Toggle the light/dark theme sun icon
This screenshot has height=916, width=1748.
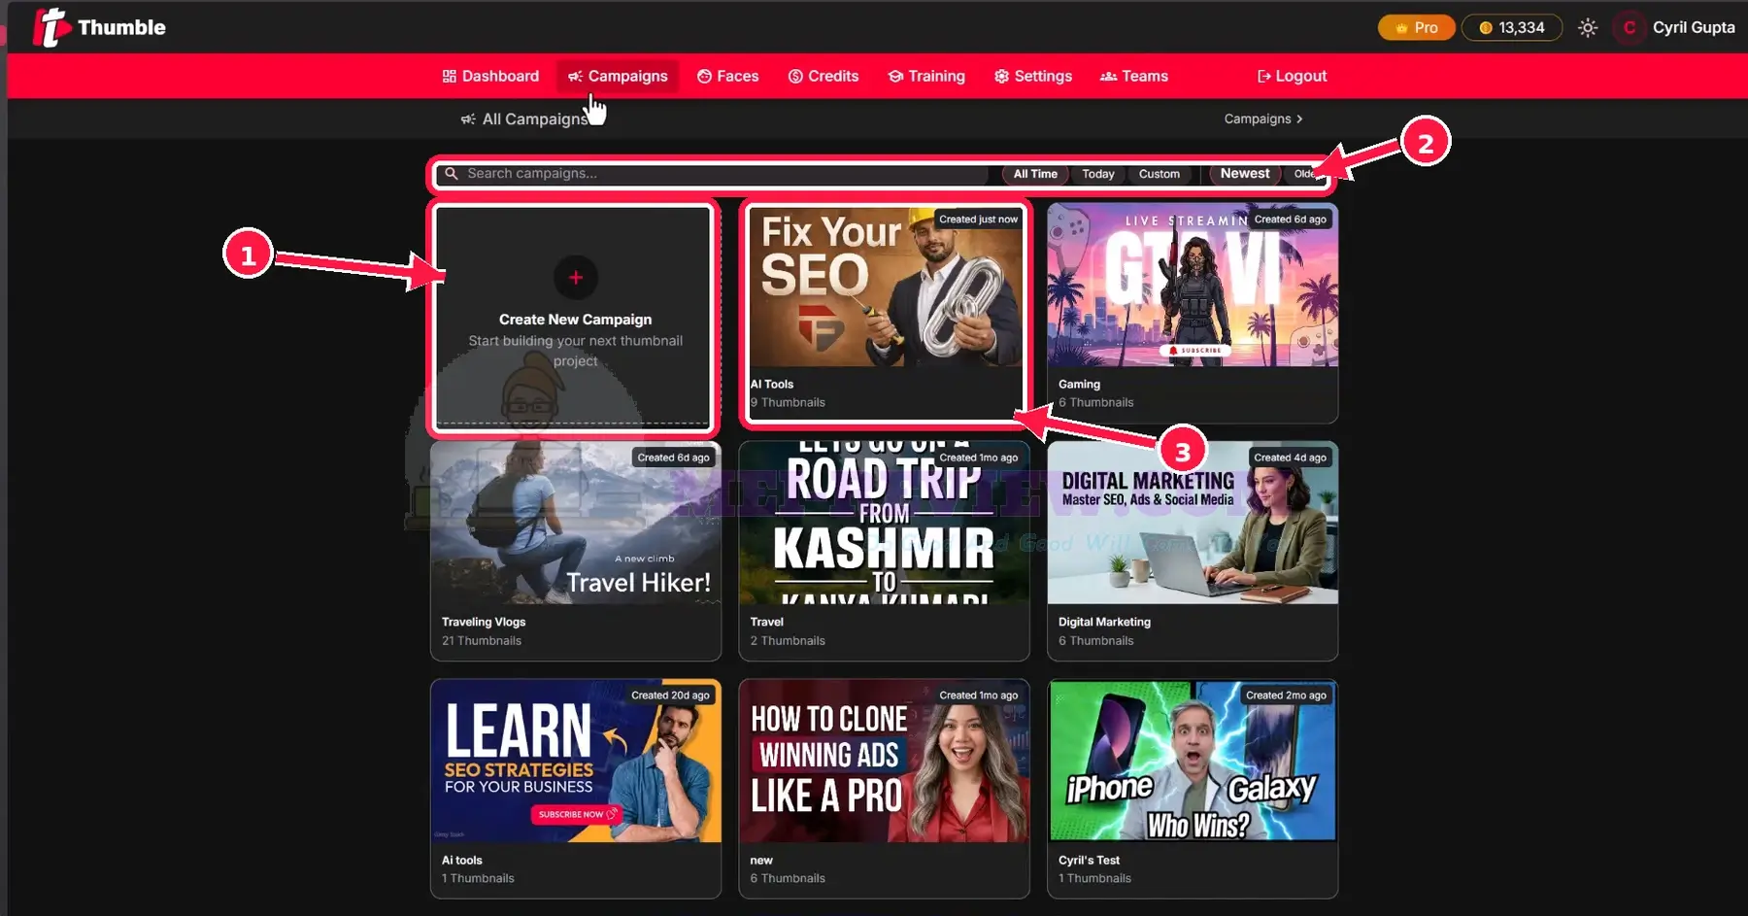[x=1588, y=27]
